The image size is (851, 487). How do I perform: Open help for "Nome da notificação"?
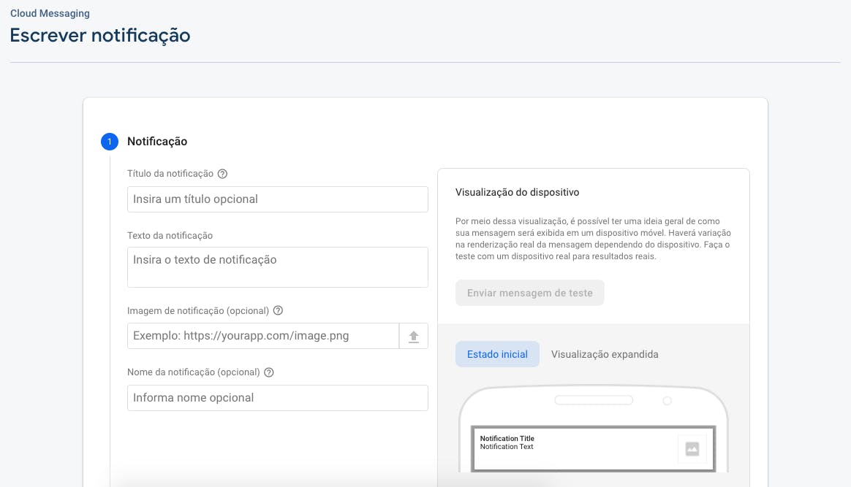point(268,372)
